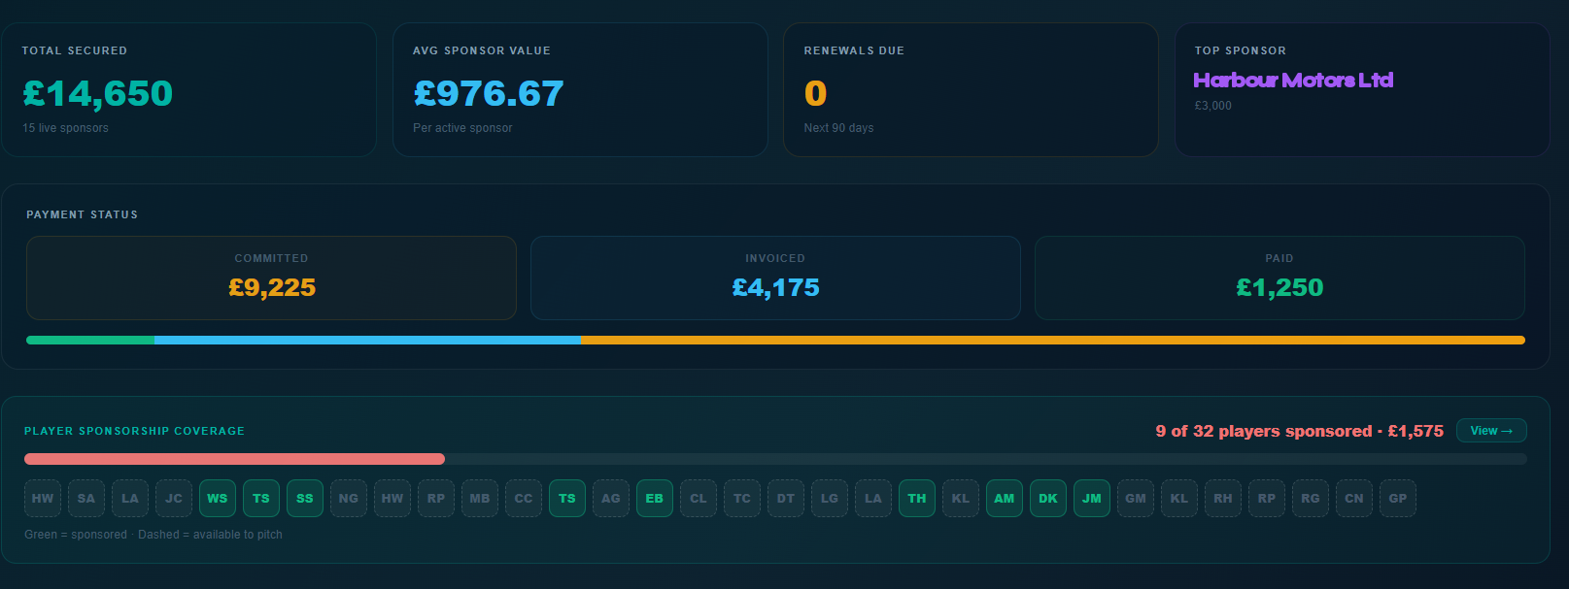Choose the RG player chip

[1311, 499]
